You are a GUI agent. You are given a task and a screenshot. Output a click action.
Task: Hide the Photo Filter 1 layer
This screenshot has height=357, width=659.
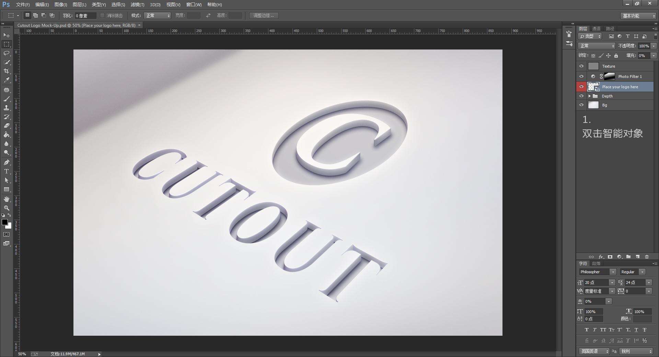click(581, 77)
